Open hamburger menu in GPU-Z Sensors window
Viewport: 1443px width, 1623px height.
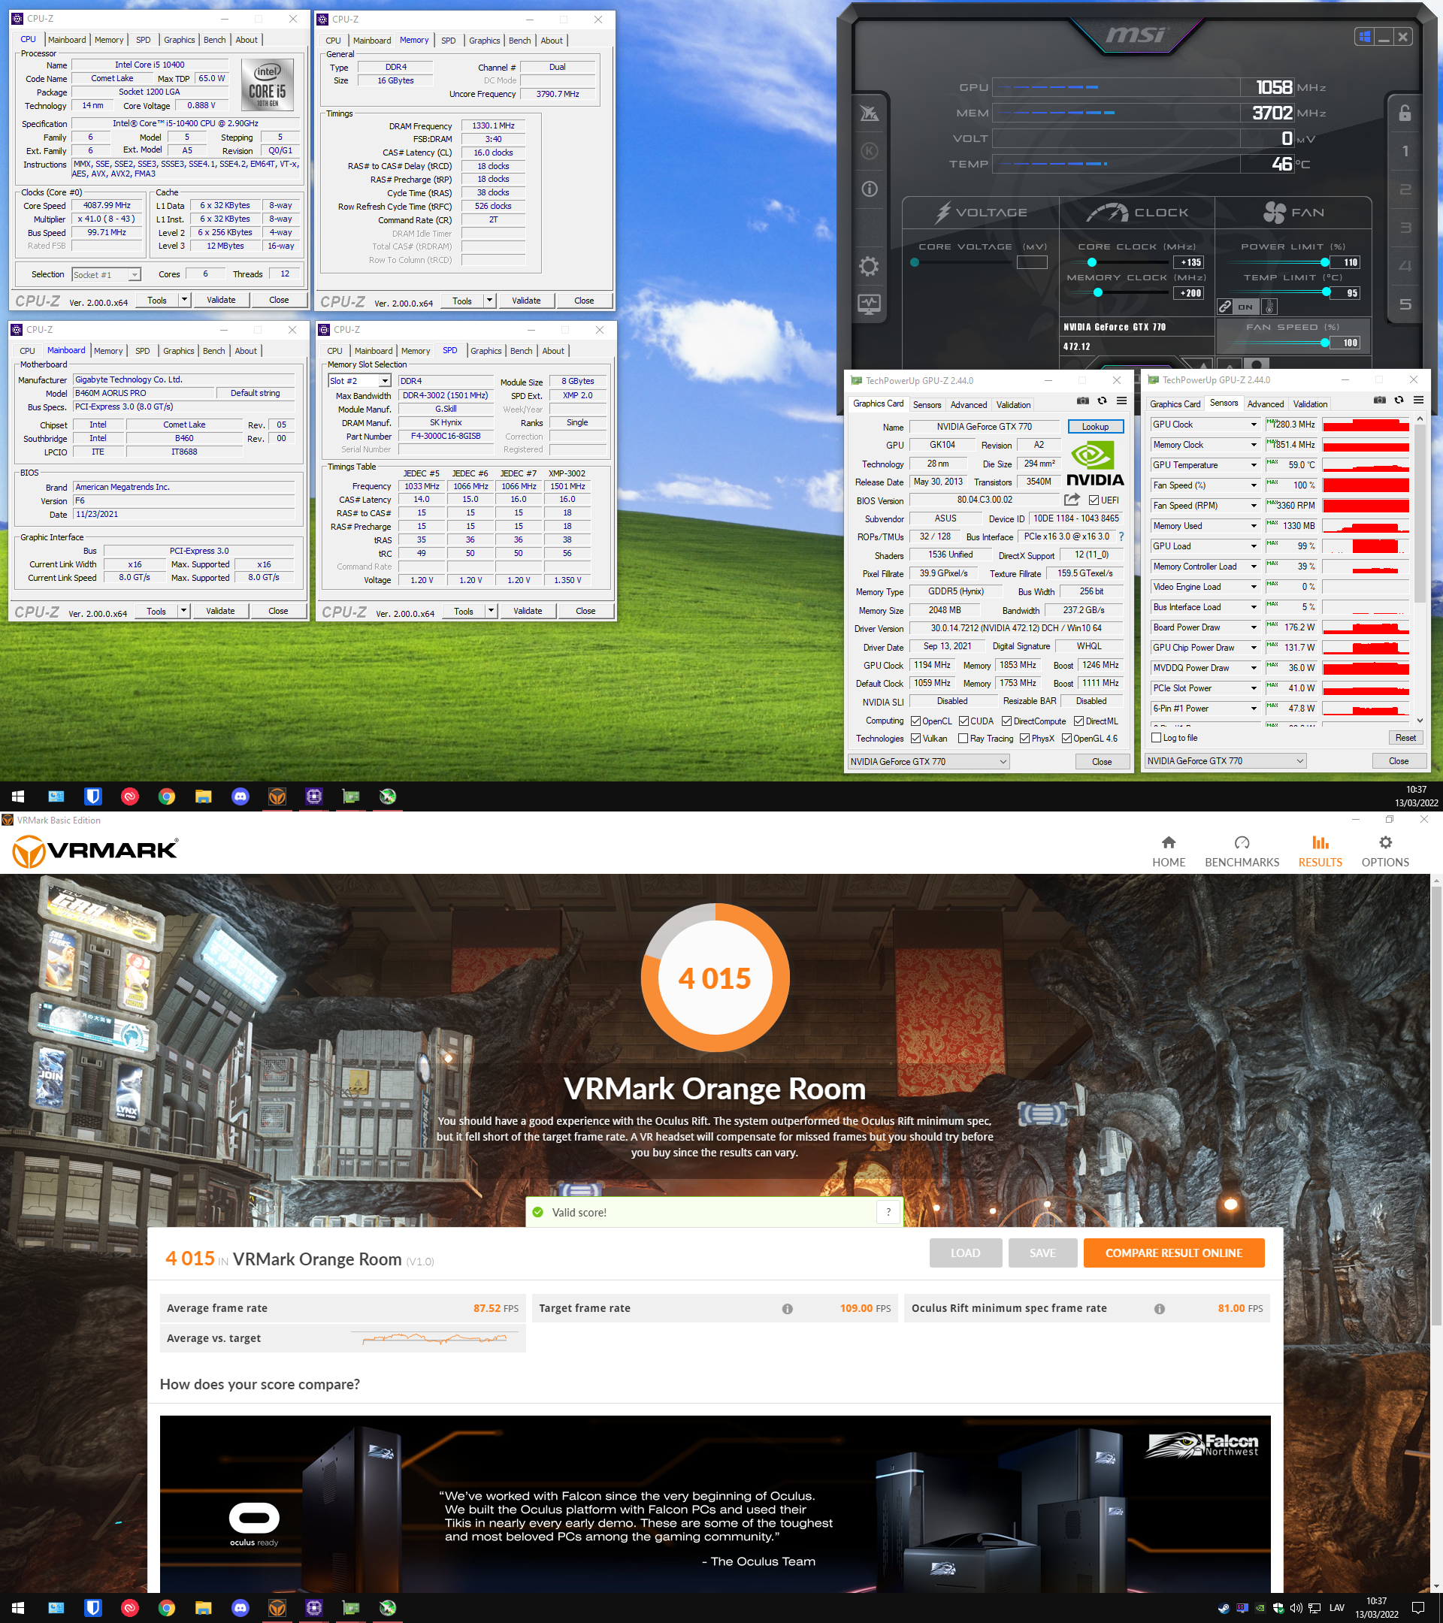pyautogui.click(x=1418, y=400)
